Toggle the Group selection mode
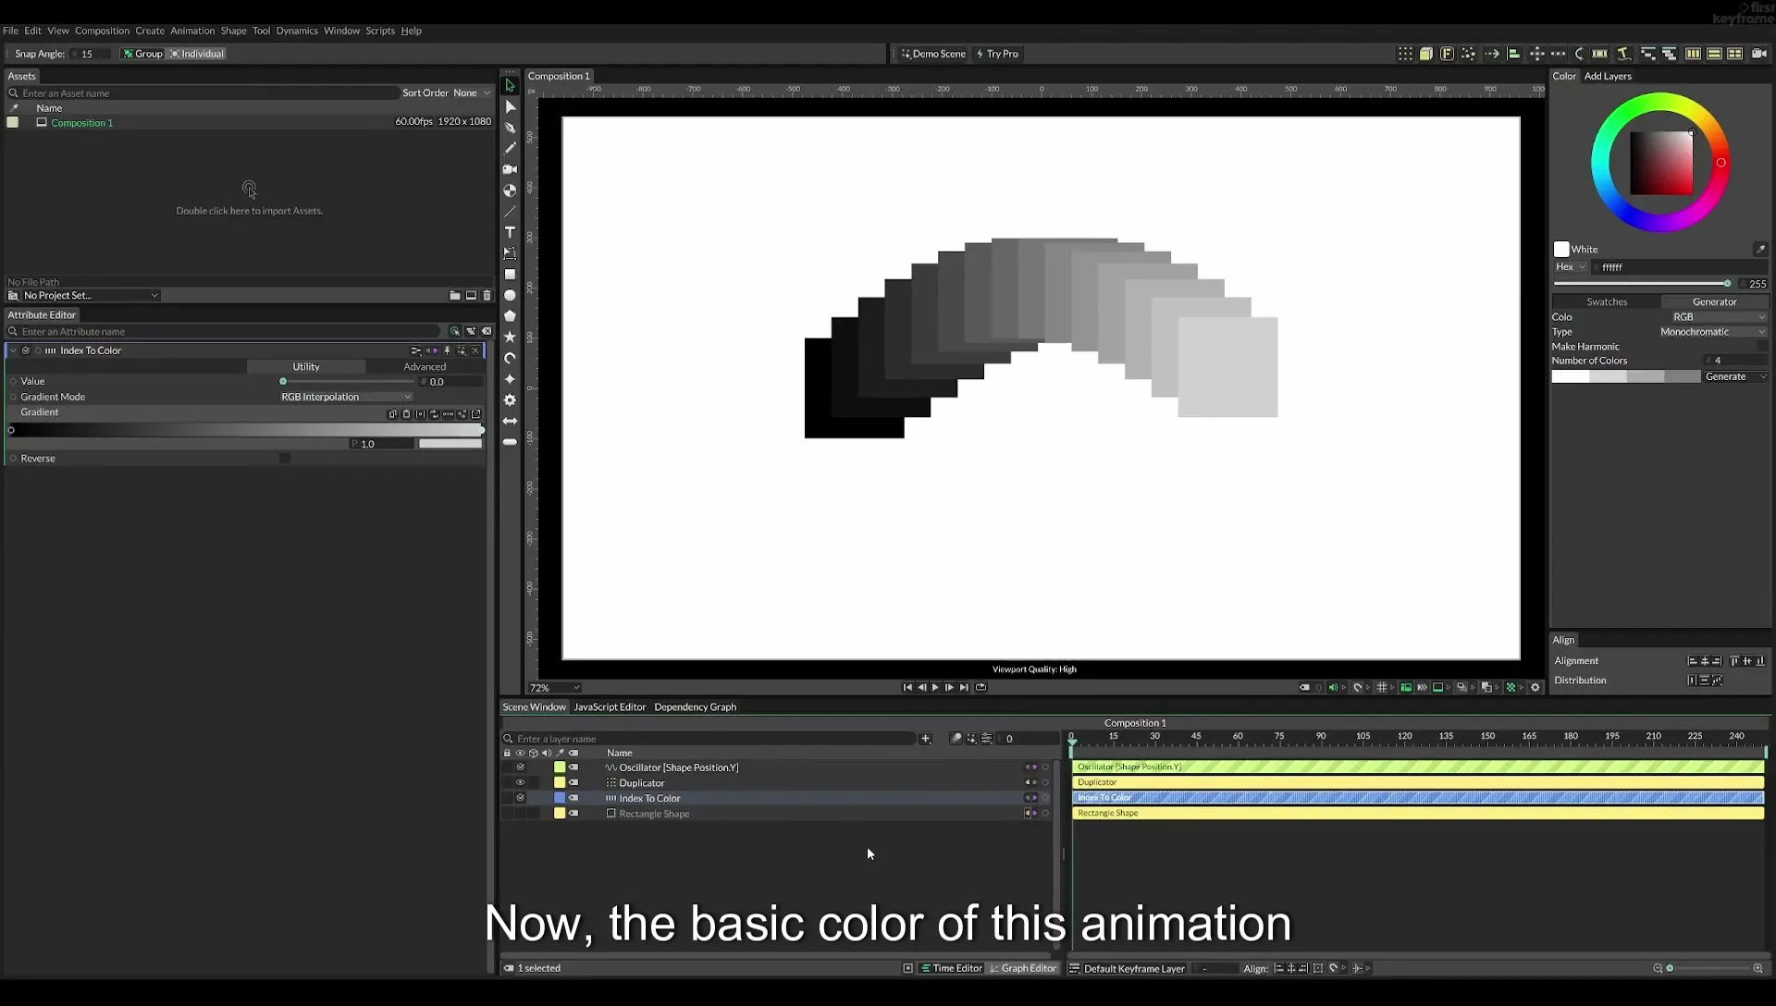Image resolution: width=1776 pixels, height=1006 pixels. [x=143, y=54]
